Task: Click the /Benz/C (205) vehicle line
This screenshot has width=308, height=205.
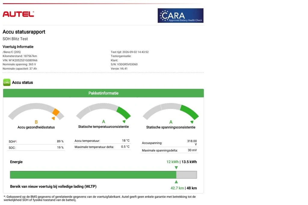Action: click(x=12, y=52)
